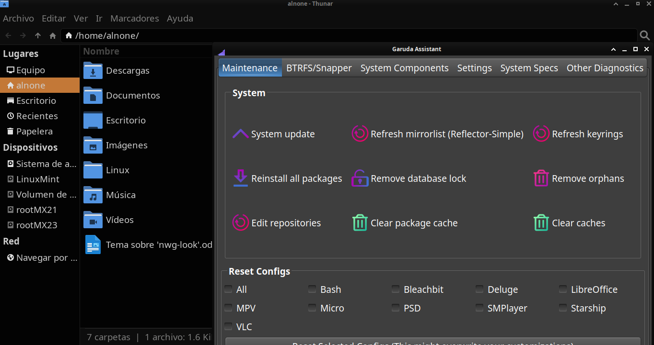654x345 pixels.
Task: Click the Thunar search magnifier icon
Action: click(x=645, y=35)
